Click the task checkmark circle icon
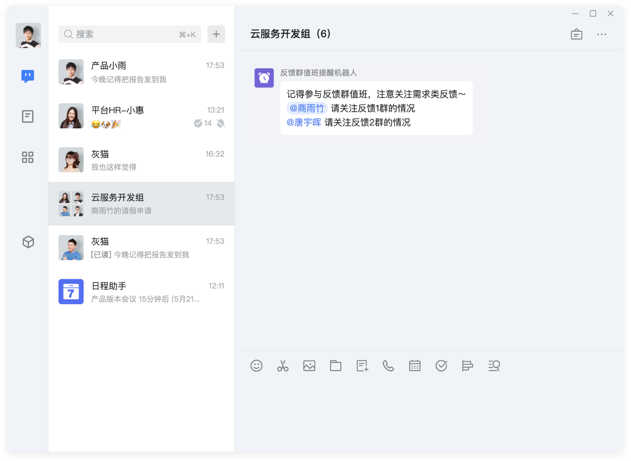 coord(441,366)
